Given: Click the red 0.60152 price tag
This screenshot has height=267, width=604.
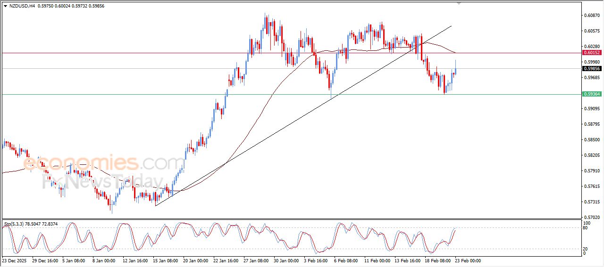Looking at the screenshot, I should (x=592, y=53).
